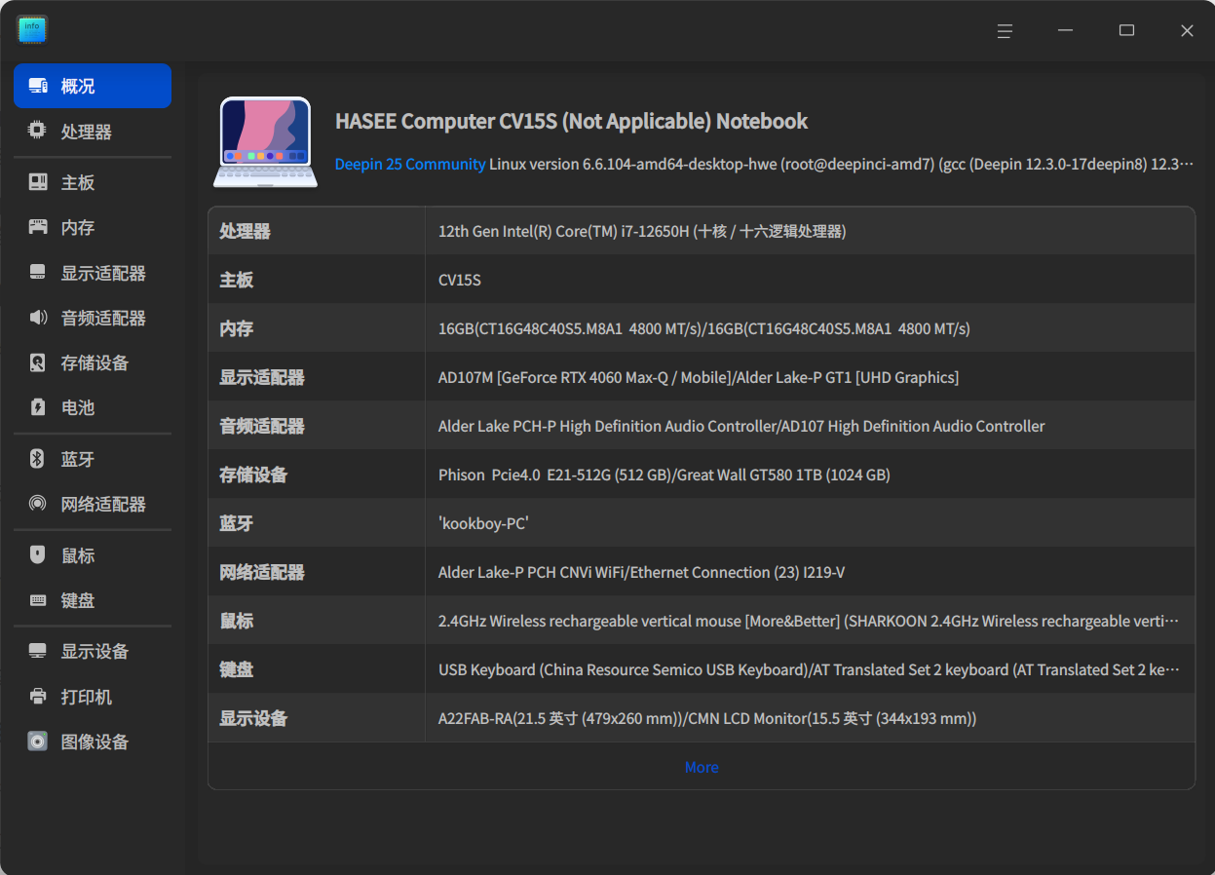Click the 内存 row label in table
Viewport: 1215px width, 875px height.
(237, 328)
